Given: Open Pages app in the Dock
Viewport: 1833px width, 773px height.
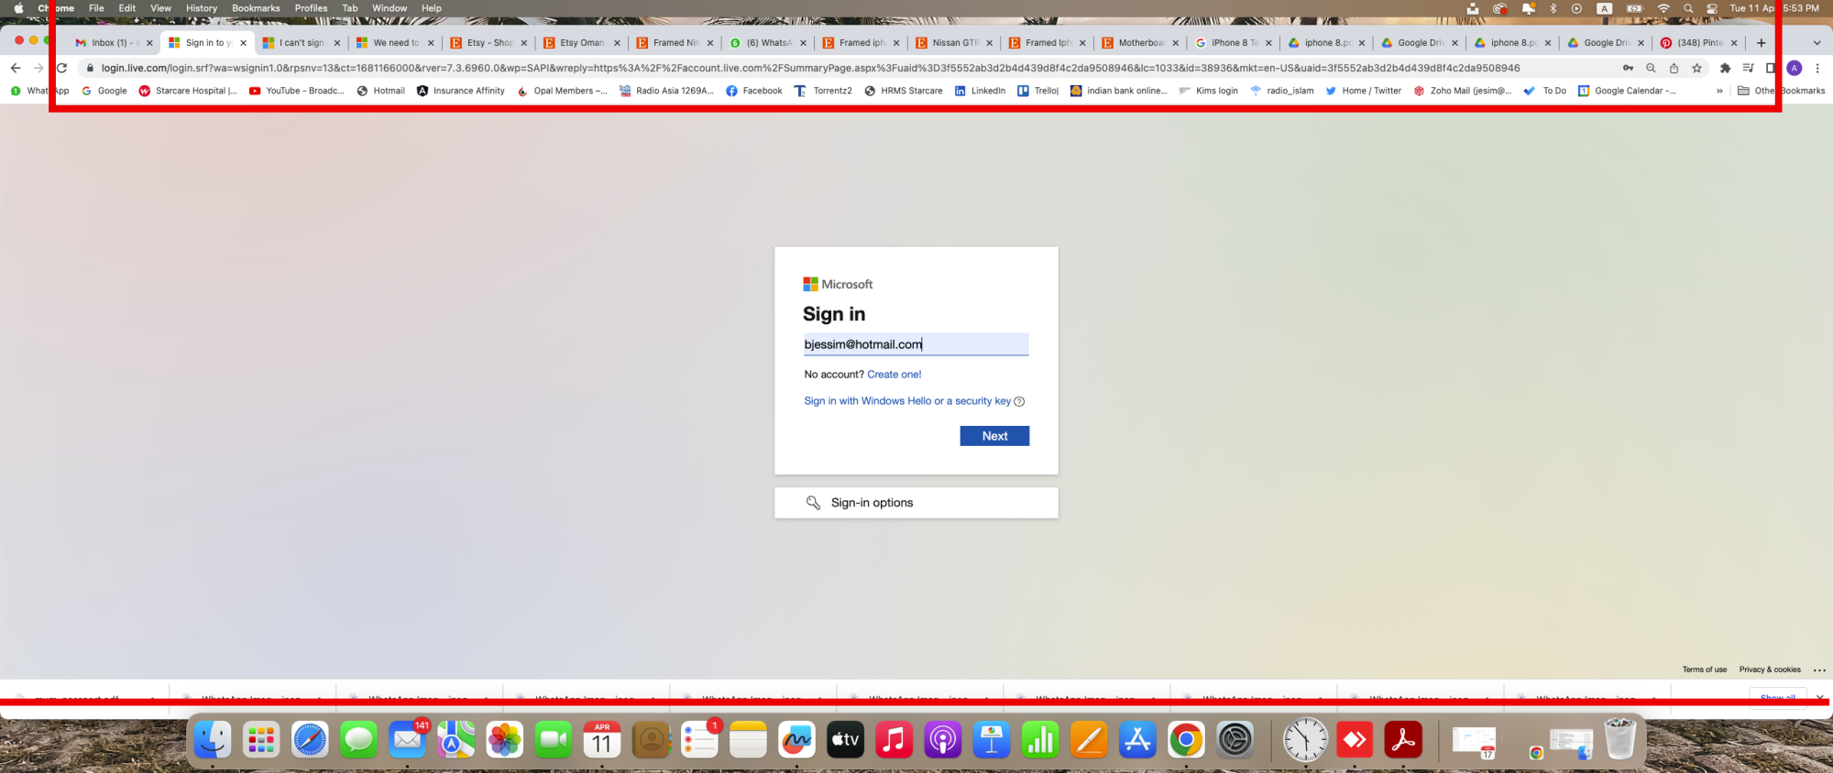Looking at the screenshot, I should (1089, 740).
